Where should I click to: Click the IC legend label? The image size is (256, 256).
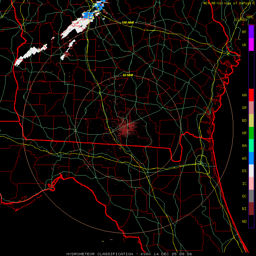(x=244, y=184)
